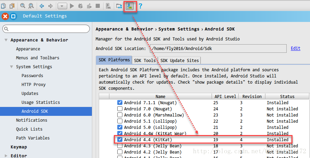Open the AVD Manager icon
Image resolution: width=310 pixels, height=158 pixels.
pyautogui.click(x=108, y=6)
